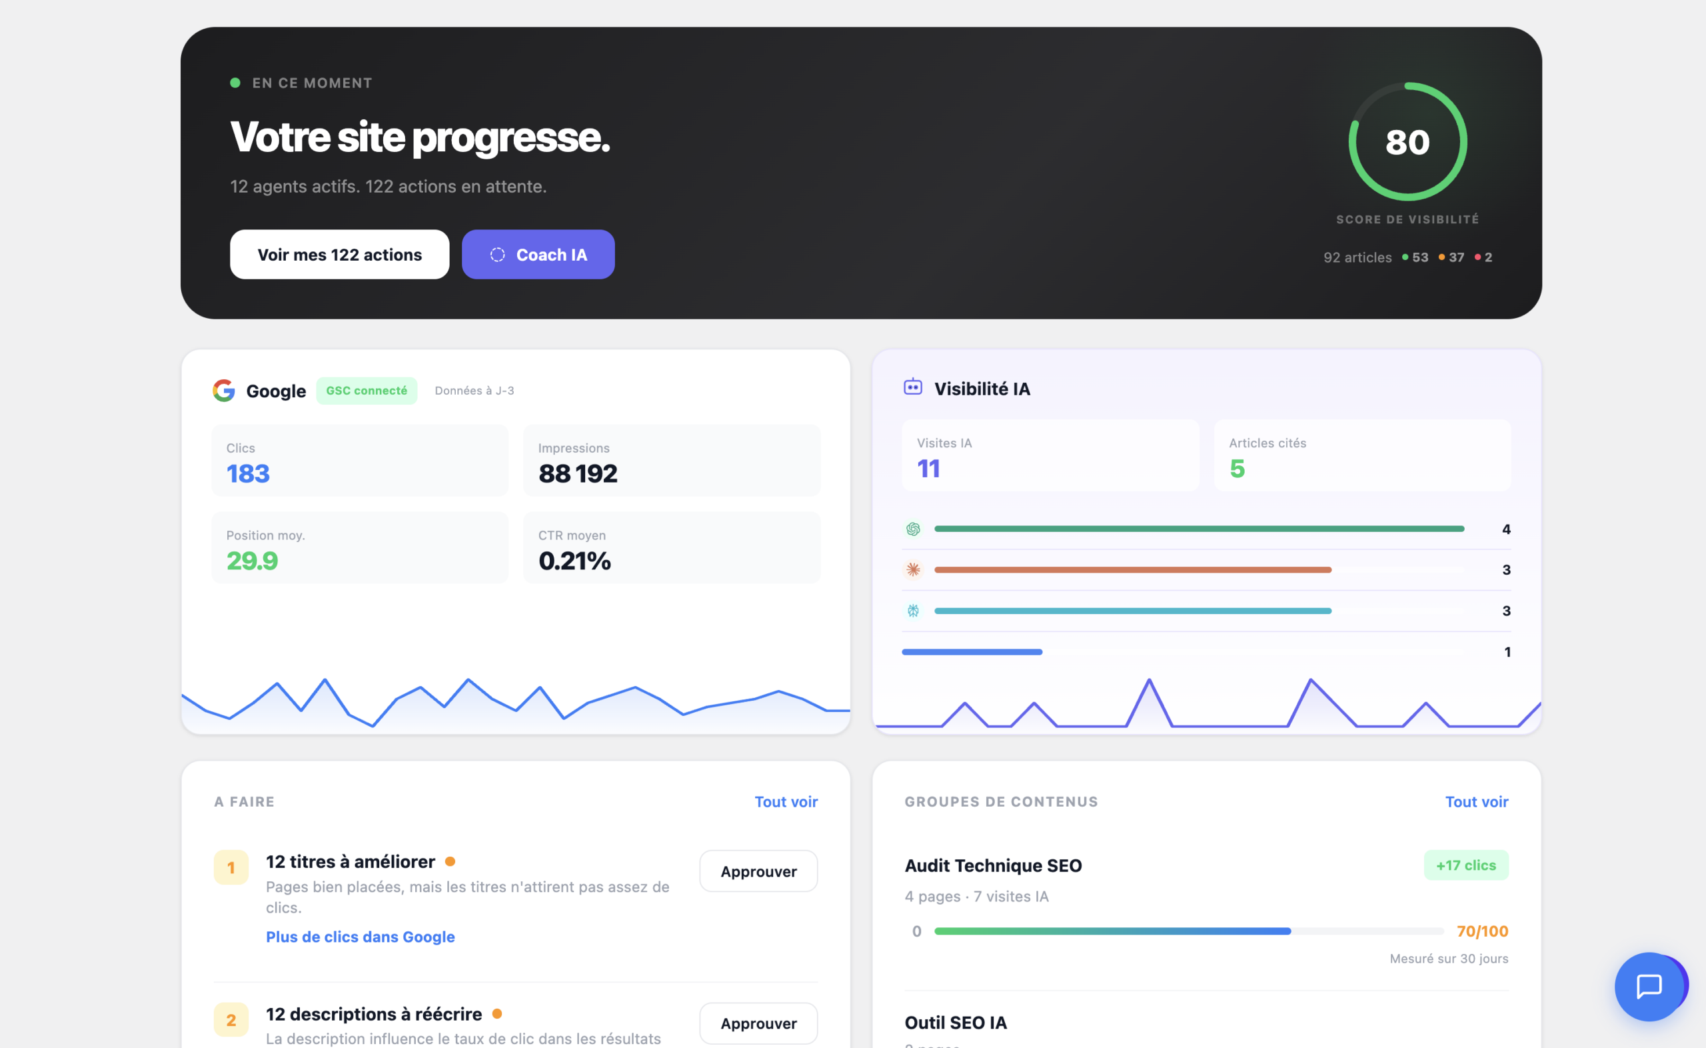Open the Position moy. 29.9 card
The height and width of the screenshot is (1048, 1706).
click(359, 547)
